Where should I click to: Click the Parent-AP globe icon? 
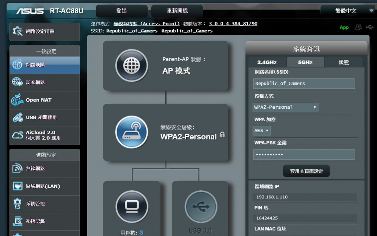pyautogui.click(x=131, y=66)
